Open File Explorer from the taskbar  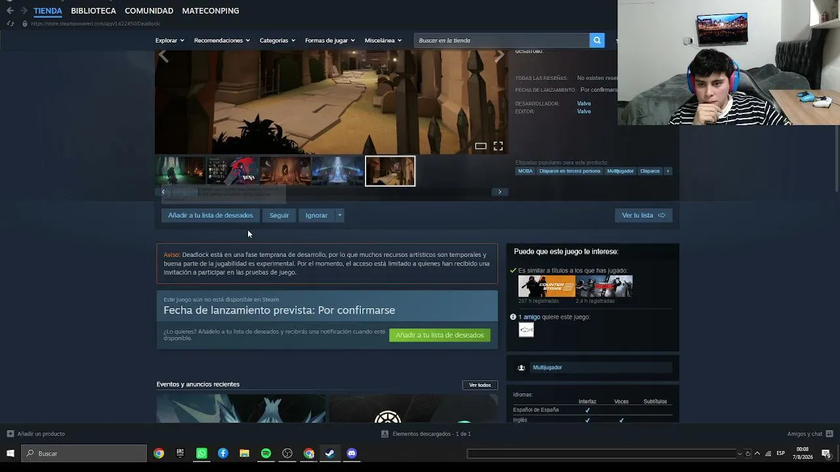point(244,454)
